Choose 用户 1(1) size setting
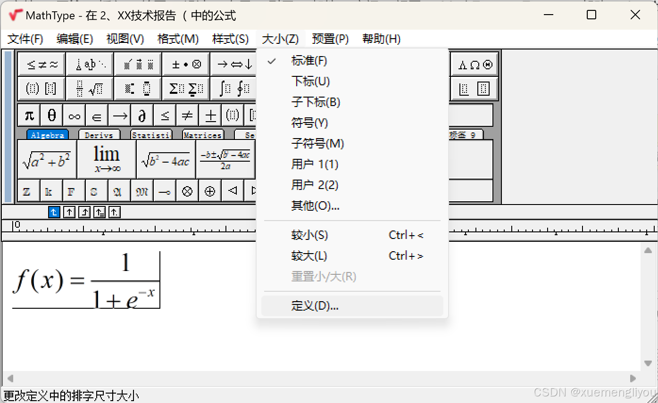 click(315, 164)
